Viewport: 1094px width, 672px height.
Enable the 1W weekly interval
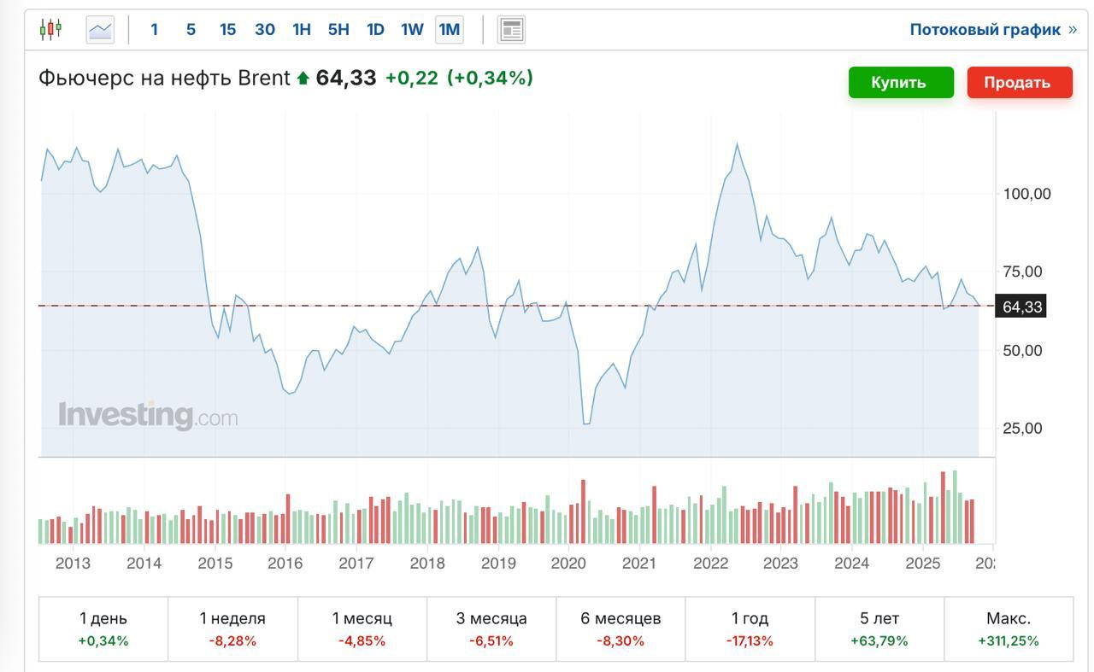click(412, 30)
